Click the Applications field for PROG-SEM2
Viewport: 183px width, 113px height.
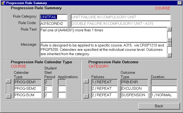[x=62, y=89]
